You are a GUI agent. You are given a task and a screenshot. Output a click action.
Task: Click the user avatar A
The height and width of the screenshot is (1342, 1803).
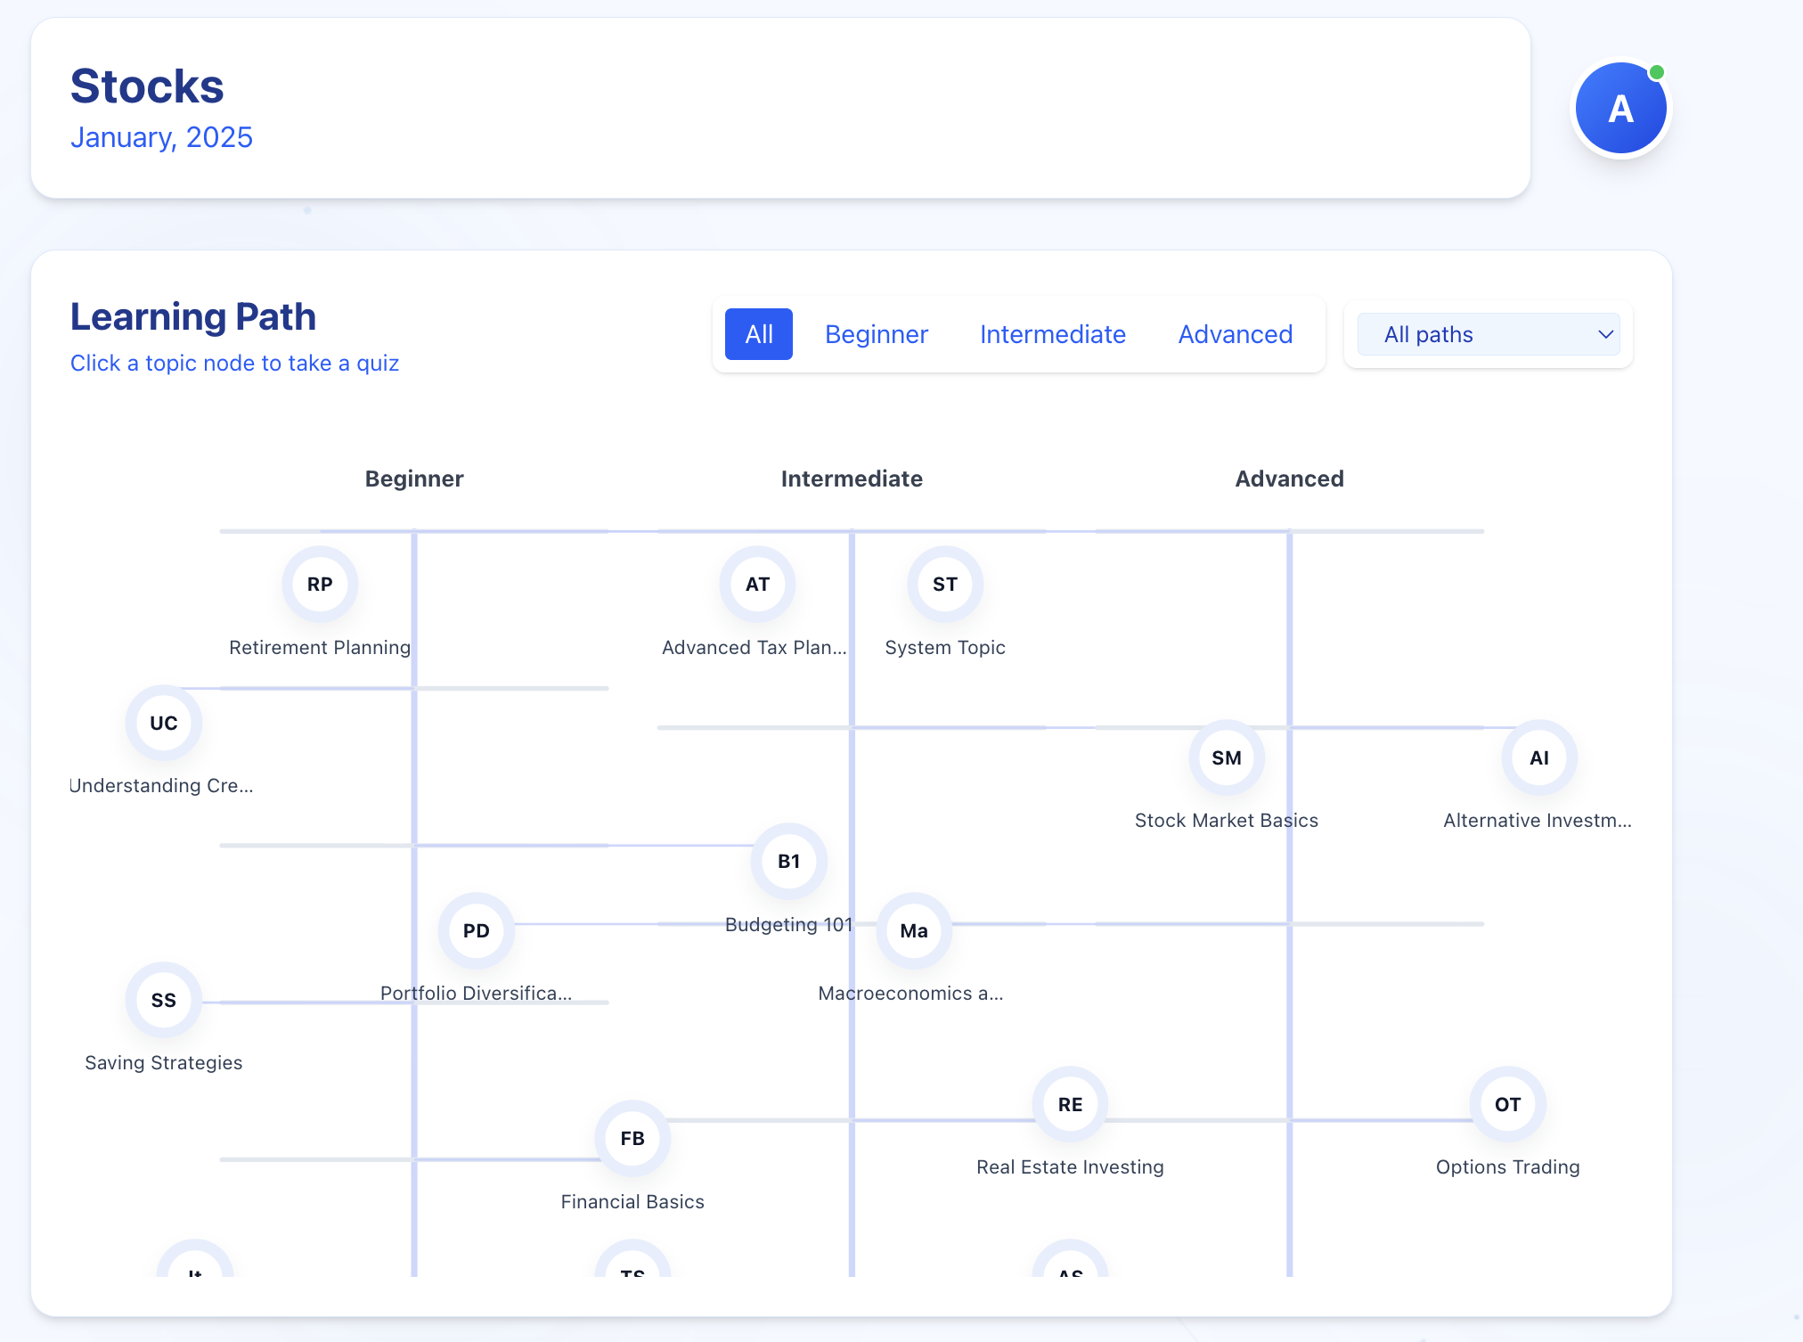1619,109
